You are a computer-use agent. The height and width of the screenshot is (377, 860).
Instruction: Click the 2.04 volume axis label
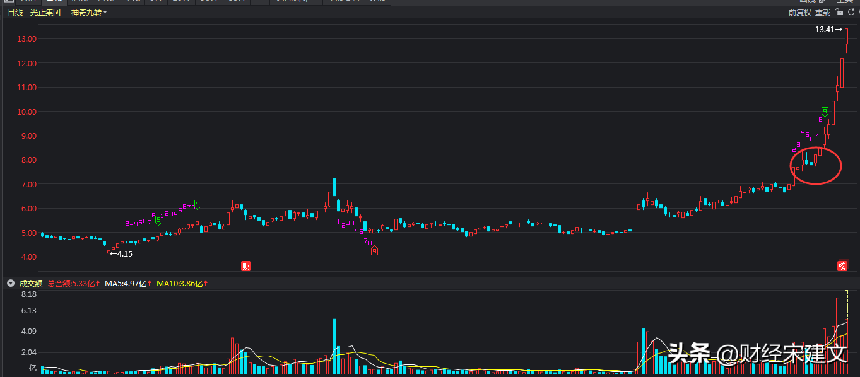pos(29,352)
